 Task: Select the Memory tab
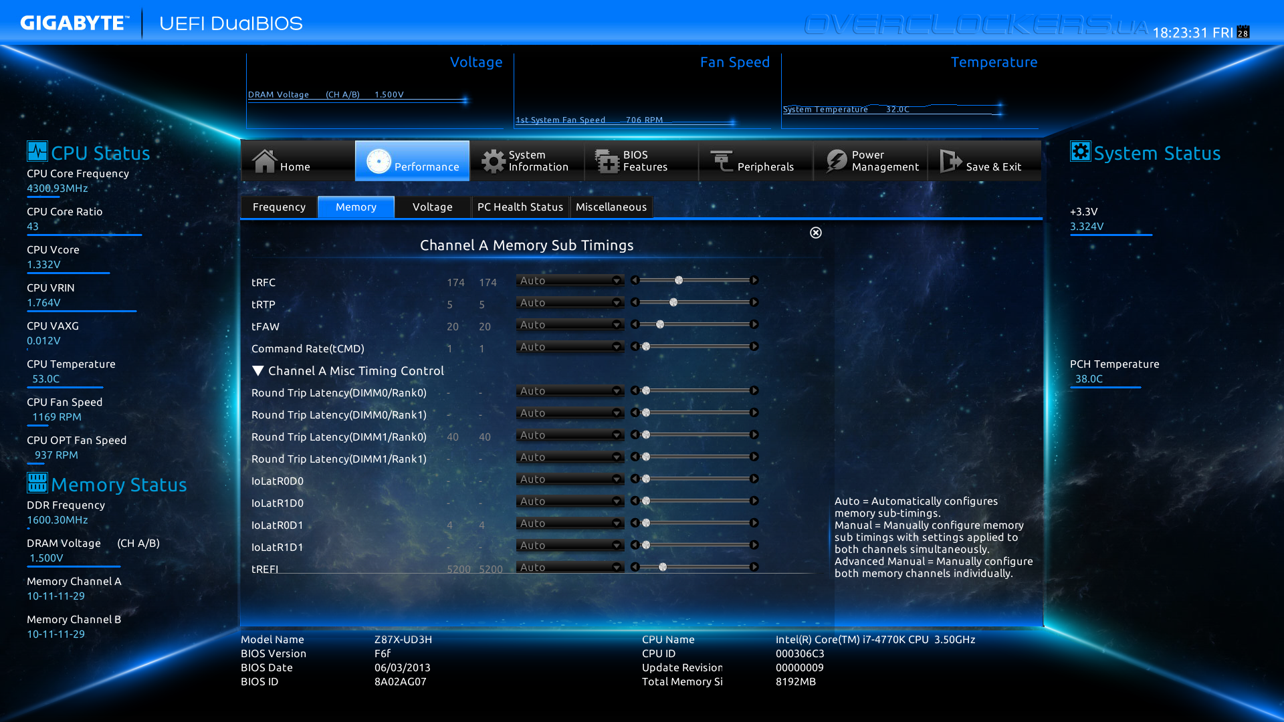click(356, 207)
